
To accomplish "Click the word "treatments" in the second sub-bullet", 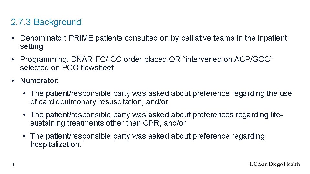I will (86, 123).
